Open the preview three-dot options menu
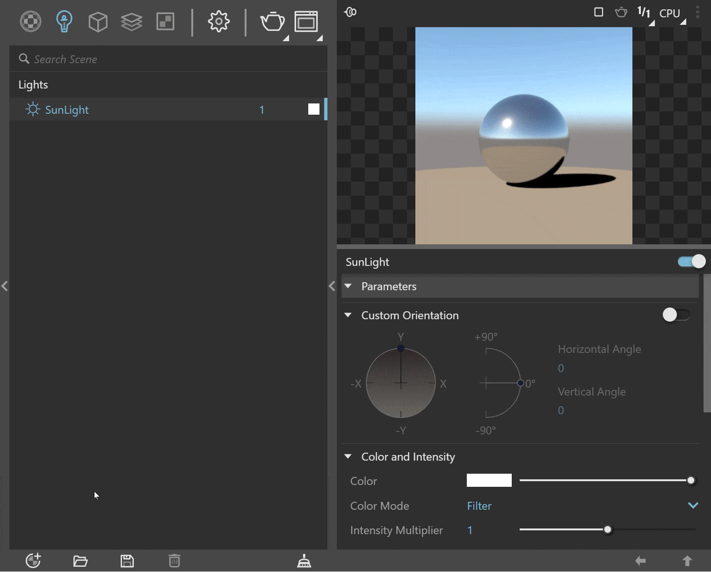Viewport: 711px width, 572px height. [x=697, y=12]
